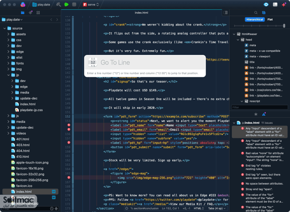Collapse the head symbol node
The height and width of the screenshot is (212, 290).
[238, 40]
